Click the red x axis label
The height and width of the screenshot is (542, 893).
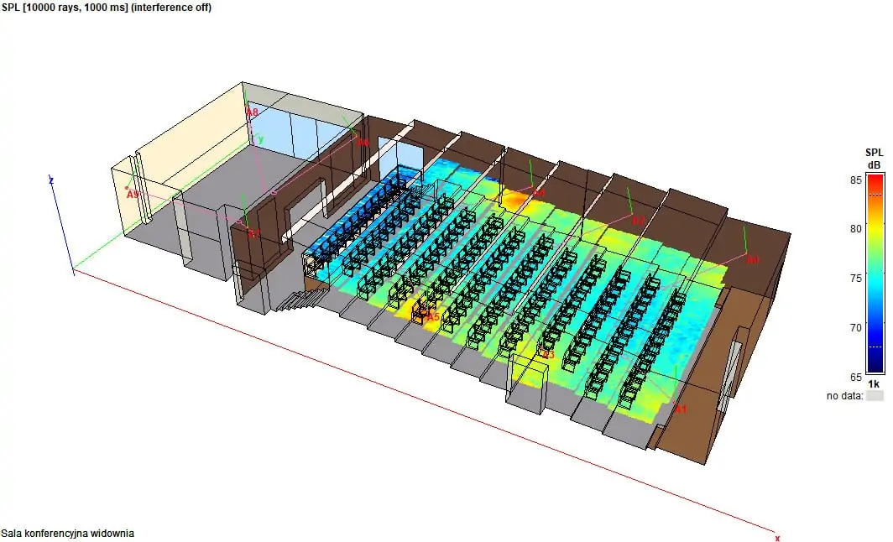[x=777, y=537]
